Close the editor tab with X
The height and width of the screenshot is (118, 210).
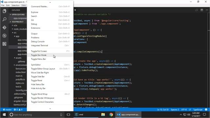click(x=75, y=10)
